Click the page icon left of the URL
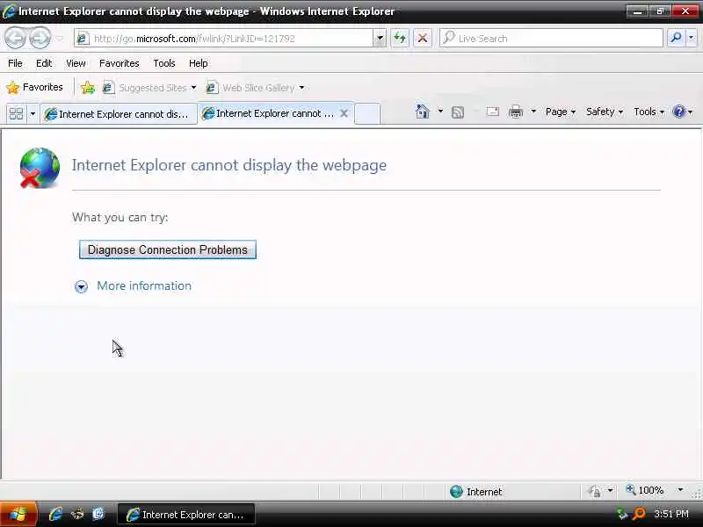The width and height of the screenshot is (703, 527). coord(82,39)
